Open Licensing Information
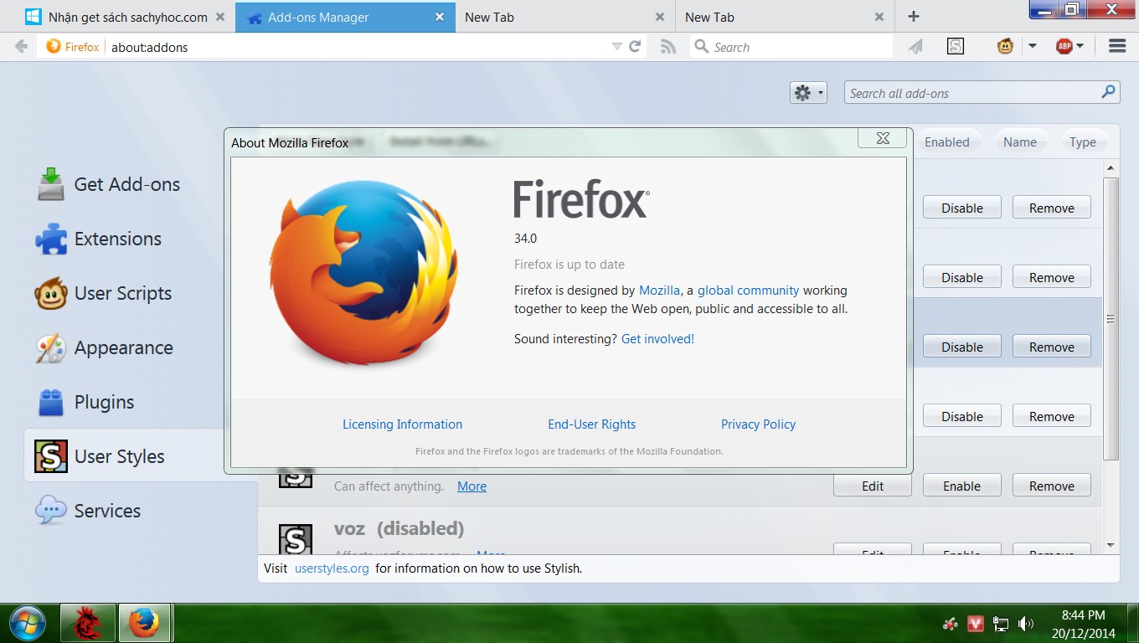1139x643 pixels. tap(402, 424)
